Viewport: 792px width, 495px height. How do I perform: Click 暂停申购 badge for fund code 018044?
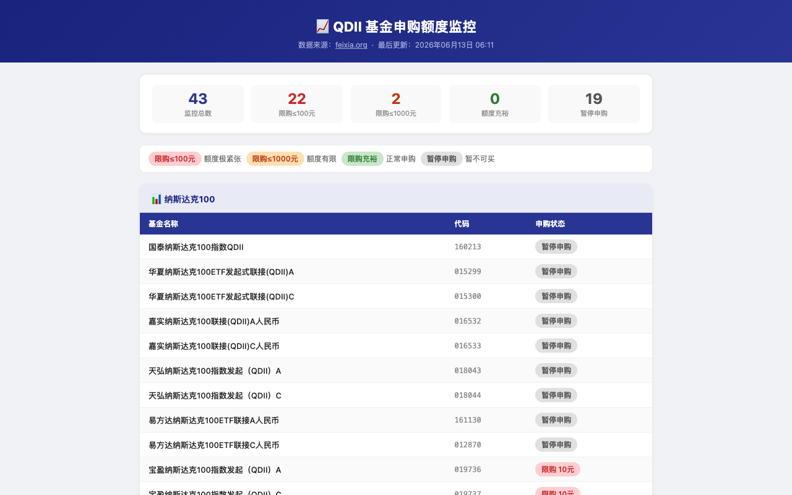point(556,395)
